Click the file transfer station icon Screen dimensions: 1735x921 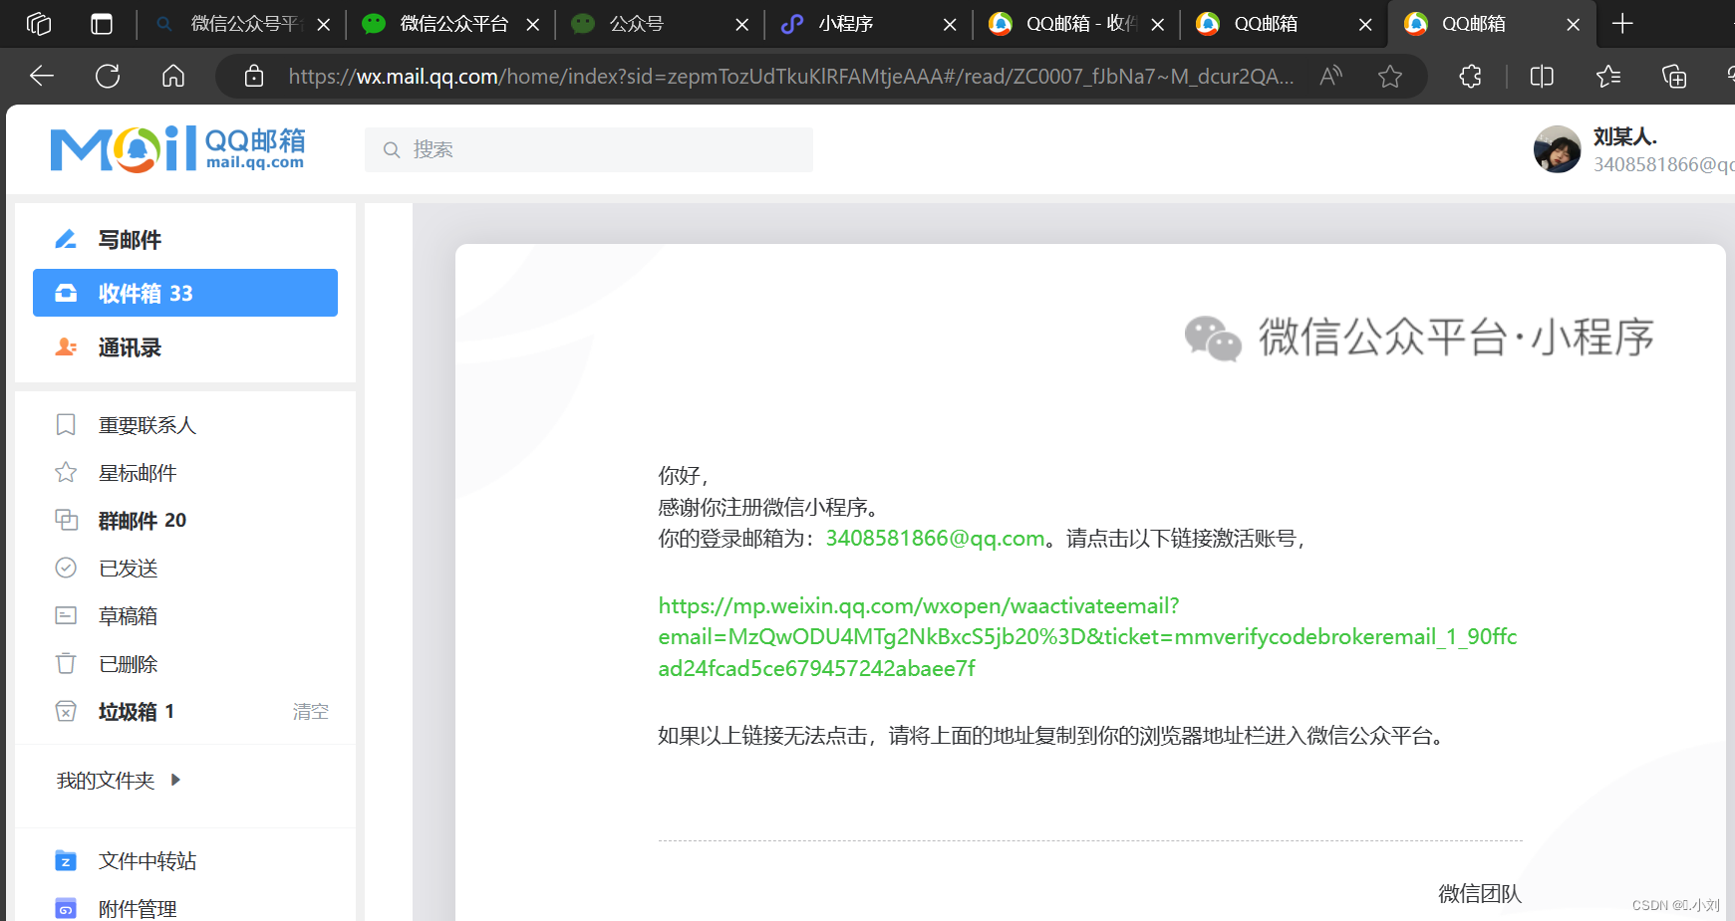(x=66, y=860)
